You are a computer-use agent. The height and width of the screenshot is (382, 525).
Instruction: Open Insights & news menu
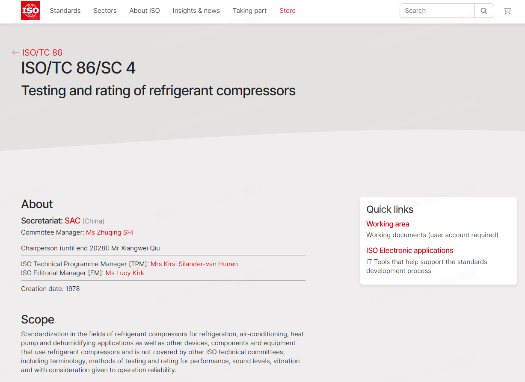pos(196,11)
